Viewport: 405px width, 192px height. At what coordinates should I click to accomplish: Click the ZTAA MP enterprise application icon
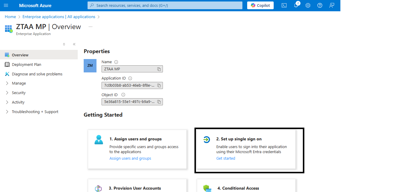coord(9,29)
